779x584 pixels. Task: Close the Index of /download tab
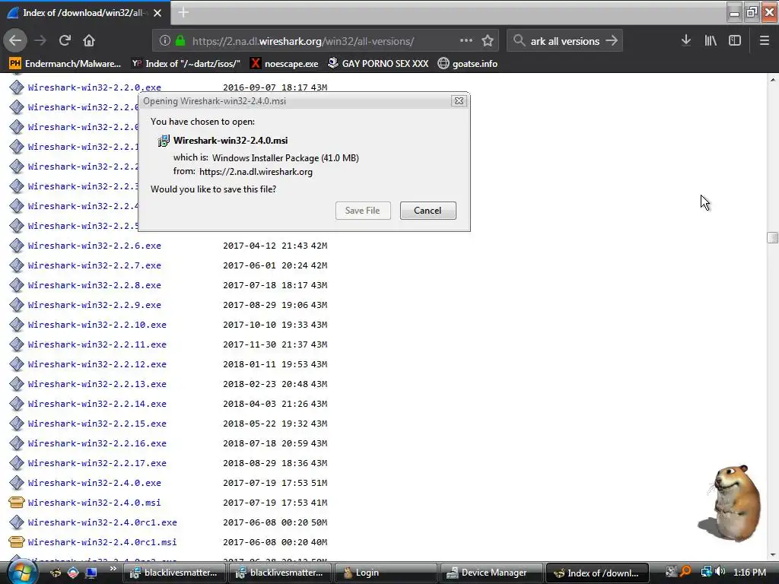(157, 13)
